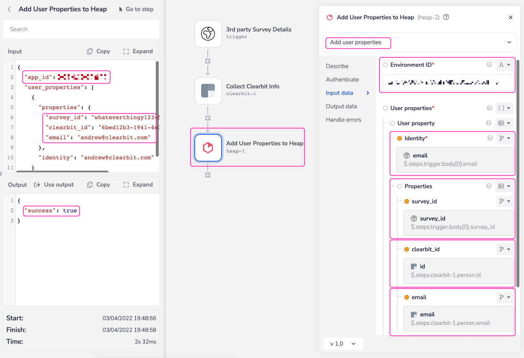Open the Authenticate section

[342, 80]
